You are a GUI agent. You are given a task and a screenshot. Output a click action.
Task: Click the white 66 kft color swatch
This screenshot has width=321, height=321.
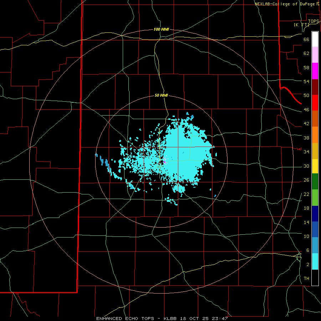[315, 39]
